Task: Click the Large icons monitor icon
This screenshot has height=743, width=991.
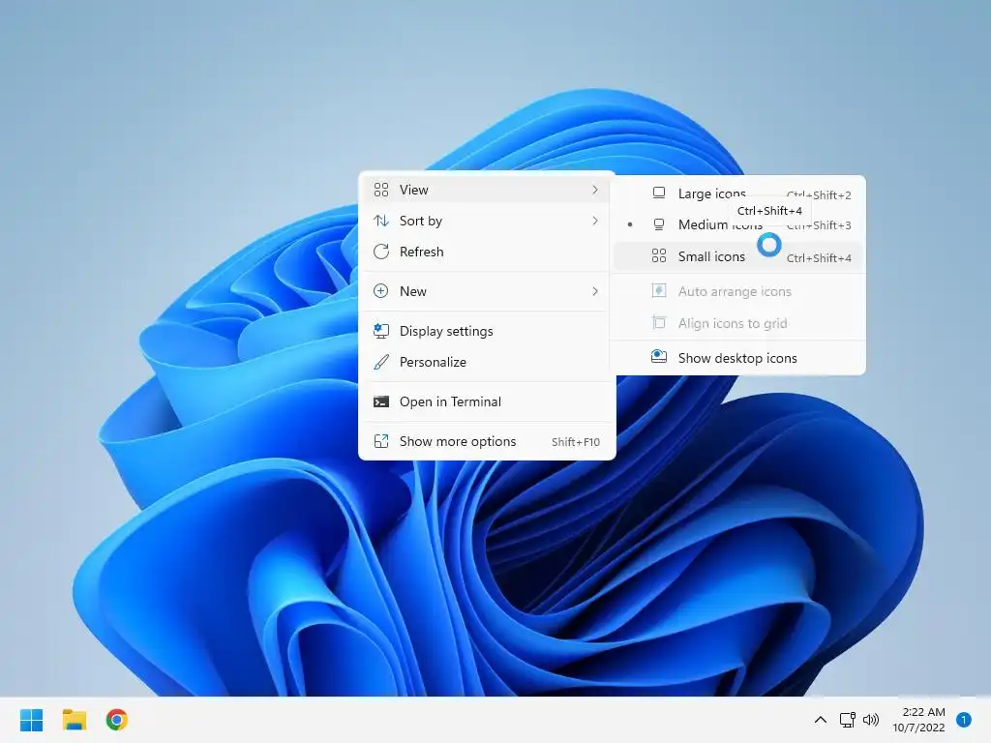Action: [x=658, y=193]
